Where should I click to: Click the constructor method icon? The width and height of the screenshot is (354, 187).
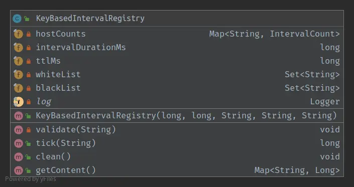coord(19,116)
